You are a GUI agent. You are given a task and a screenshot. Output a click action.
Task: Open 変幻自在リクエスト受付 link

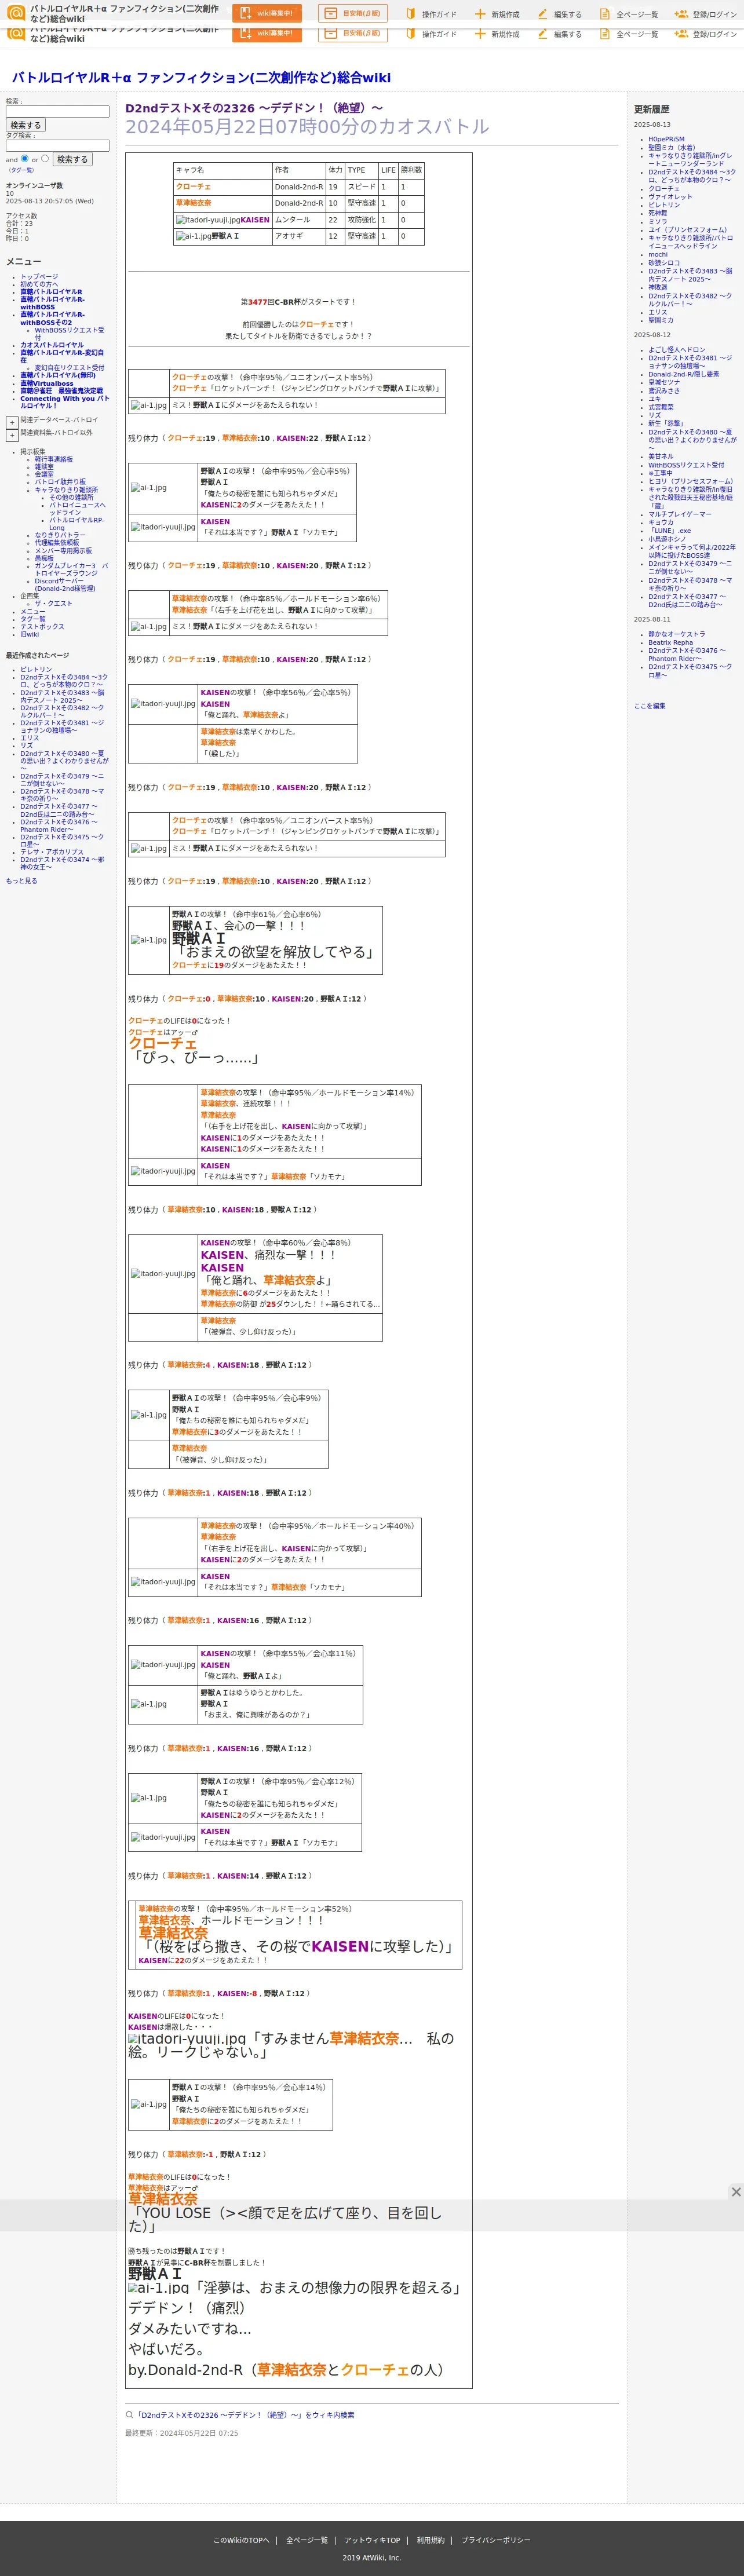[x=69, y=367]
